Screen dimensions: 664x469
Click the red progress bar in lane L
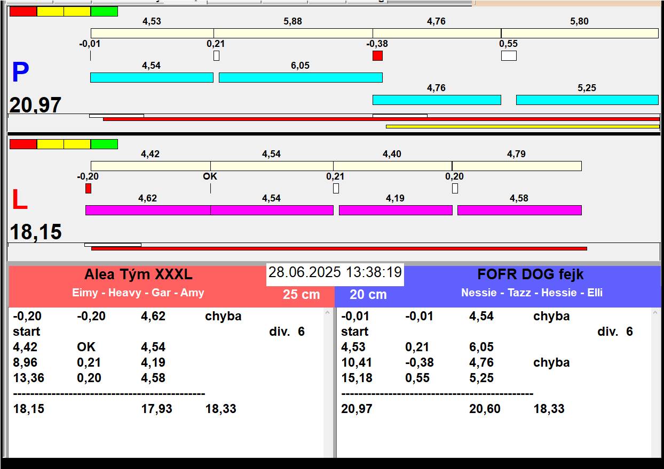[x=339, y=248]
